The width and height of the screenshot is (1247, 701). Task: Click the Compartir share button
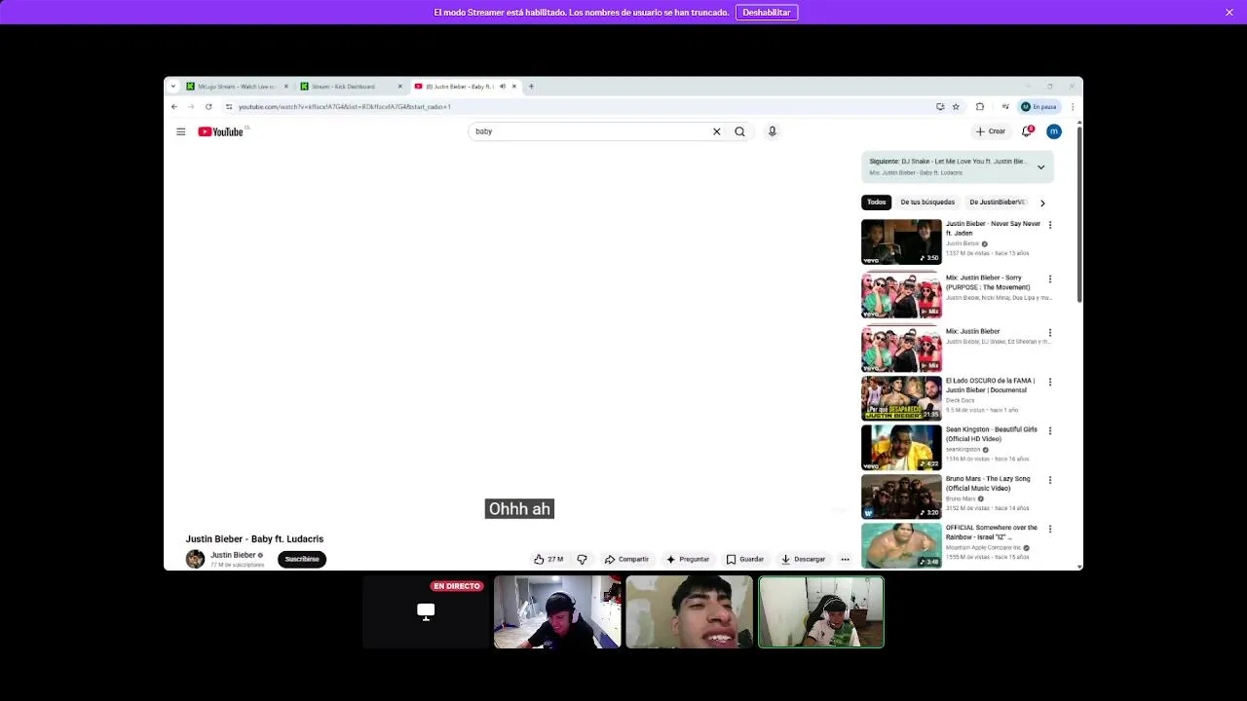[626, 559]
